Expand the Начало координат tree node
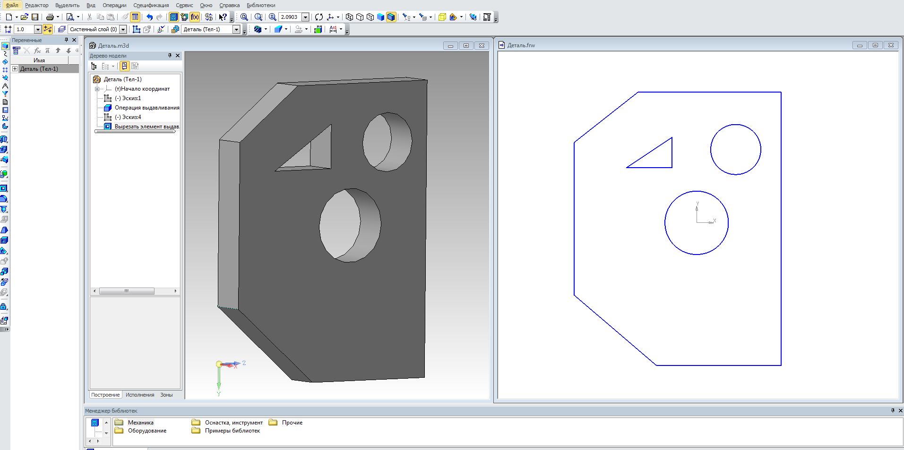This screenshot has width=904, height=450. coord(97,89)
